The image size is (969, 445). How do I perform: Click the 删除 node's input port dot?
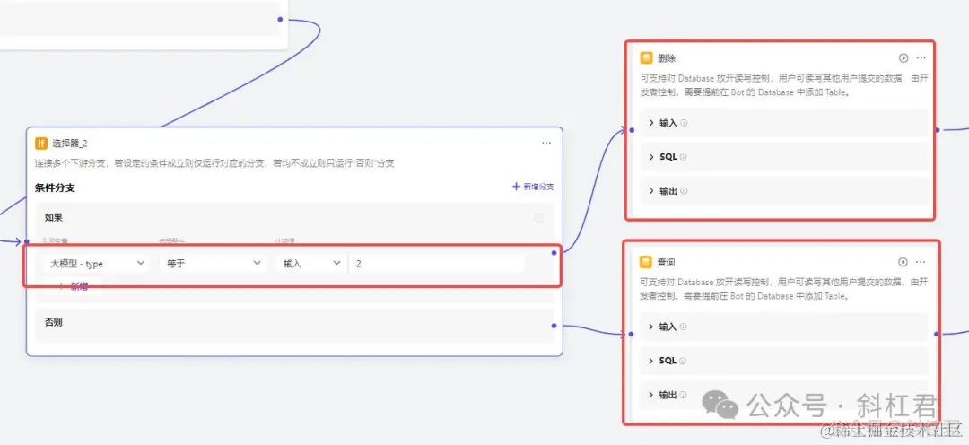[x=632, y=130]
